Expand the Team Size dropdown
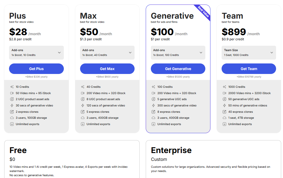Viewport: 283px width, 178px height. 249,53
